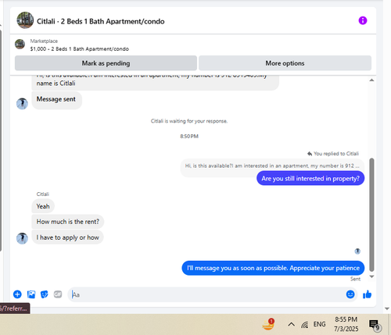Image resolution: width=391 pixels, height=335 pixels.
Task: Click the 'You replied to Citlali' label
Action: pyautogui.click(x=333, y=154)
